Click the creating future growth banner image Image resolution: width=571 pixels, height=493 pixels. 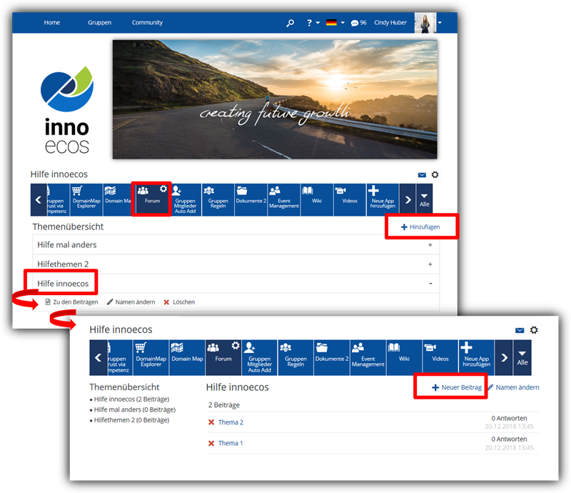(x=275, y=99)
